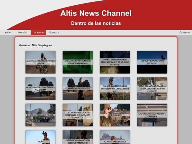This screenshot has width=192, height=144.
Task: Open 'La naturaleza le hace frente' image
Action: 41,89
